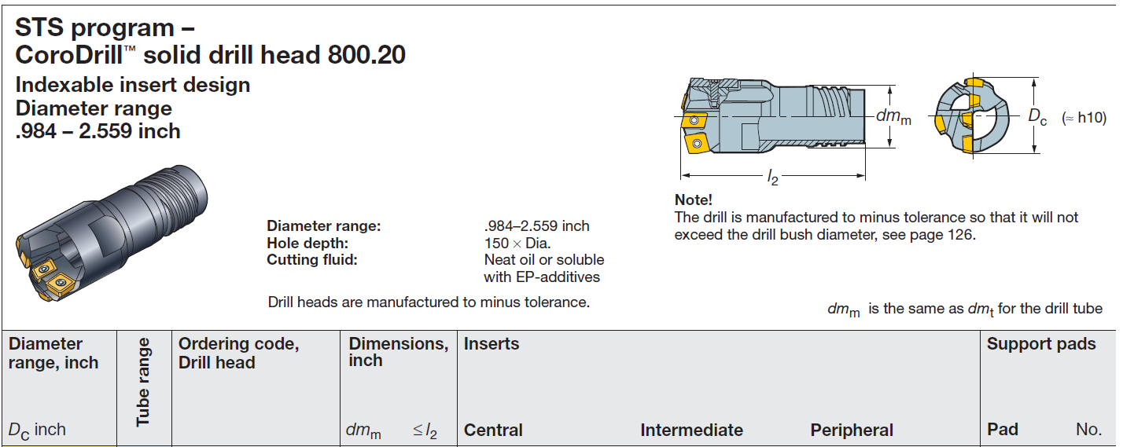Click the side-view drill head diagram
This screenshot has width=1123, height=447.
coord(772,115)
